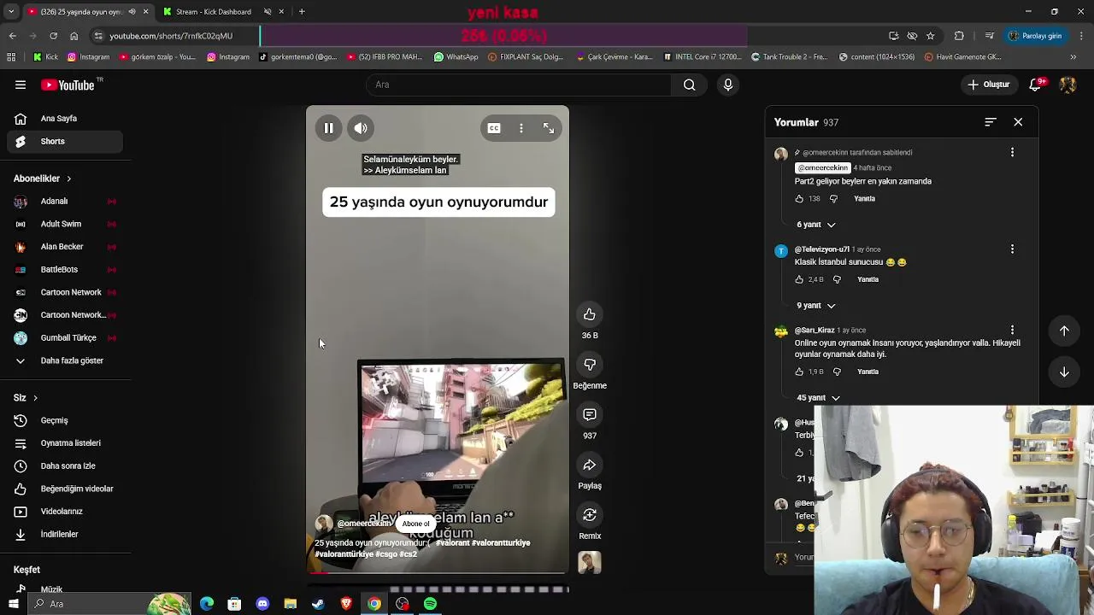Screen dimensions: 1094x615
Task: Remix this Short
Action: 590,515
